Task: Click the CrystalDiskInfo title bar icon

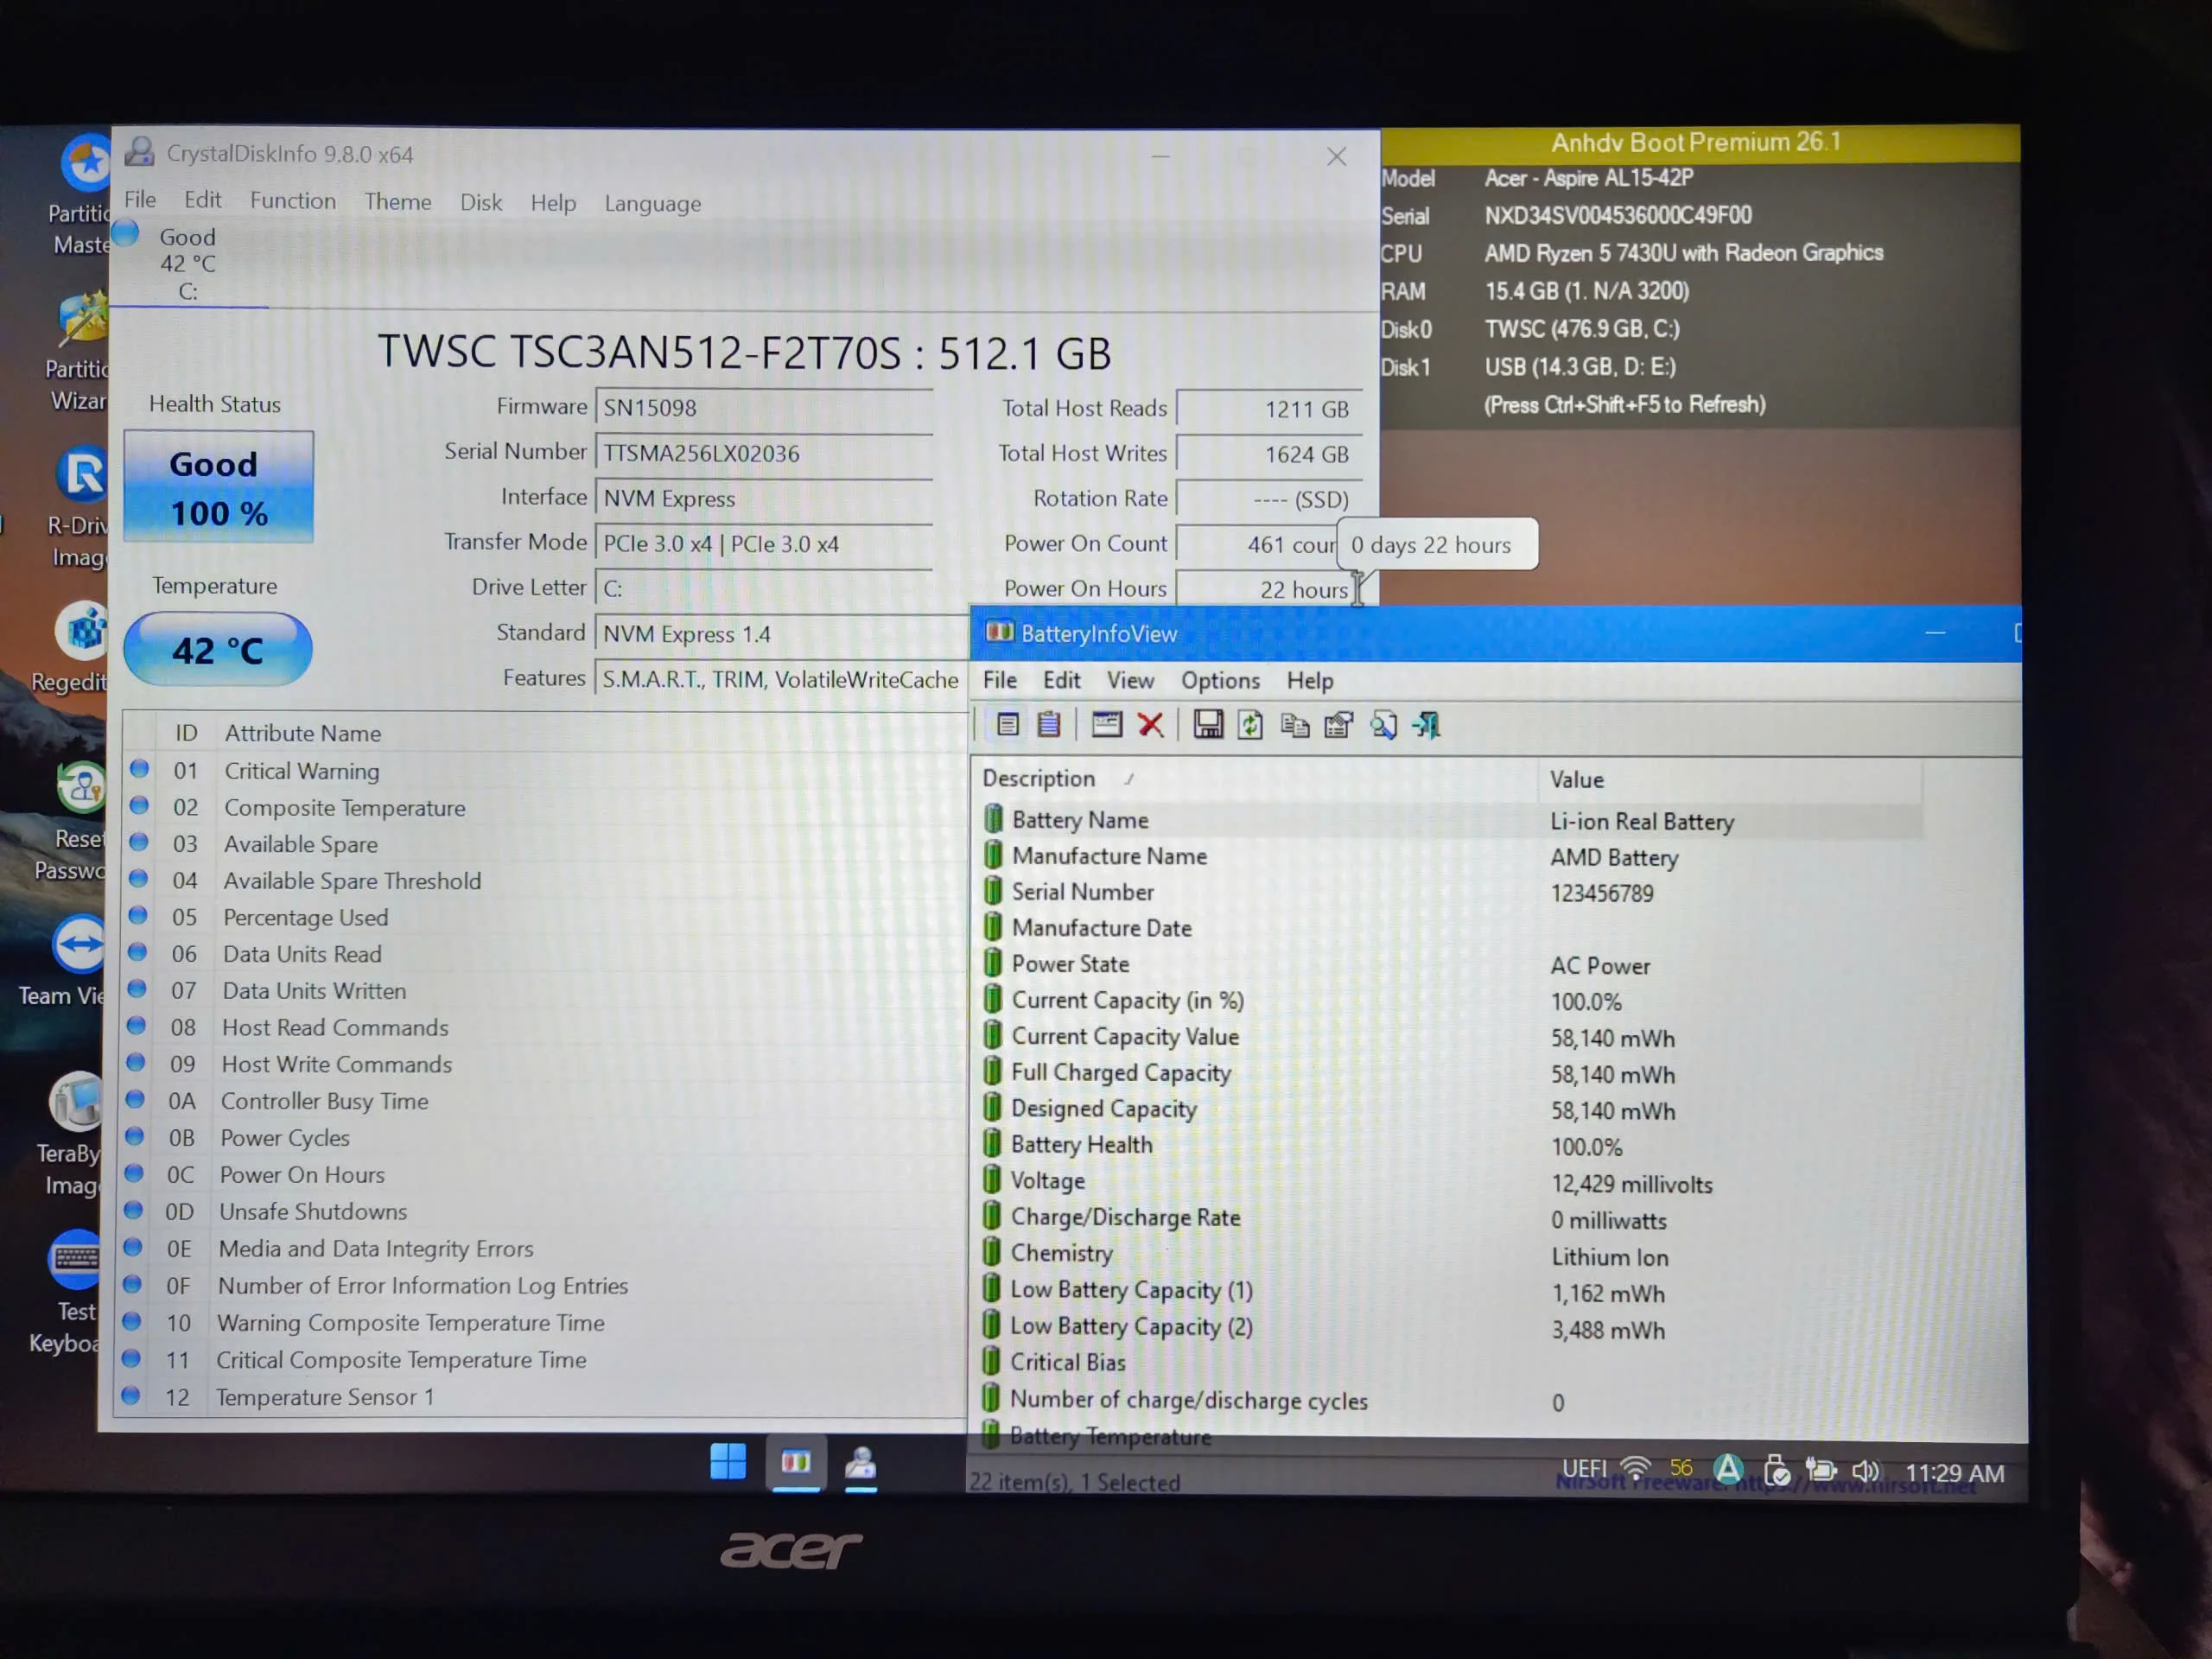Action: click(139, 152)
